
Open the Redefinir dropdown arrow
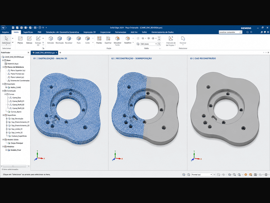pyautogui.click(x=133, y=43)
